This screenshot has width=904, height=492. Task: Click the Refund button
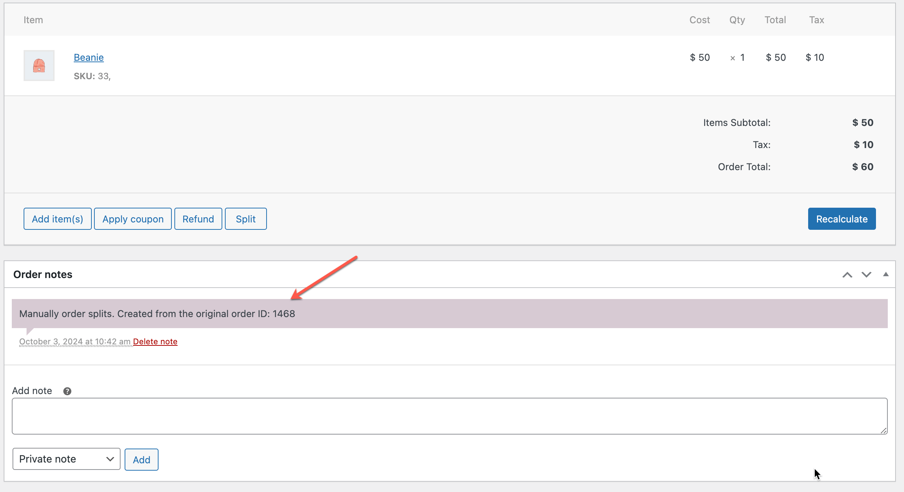point(198,219)
